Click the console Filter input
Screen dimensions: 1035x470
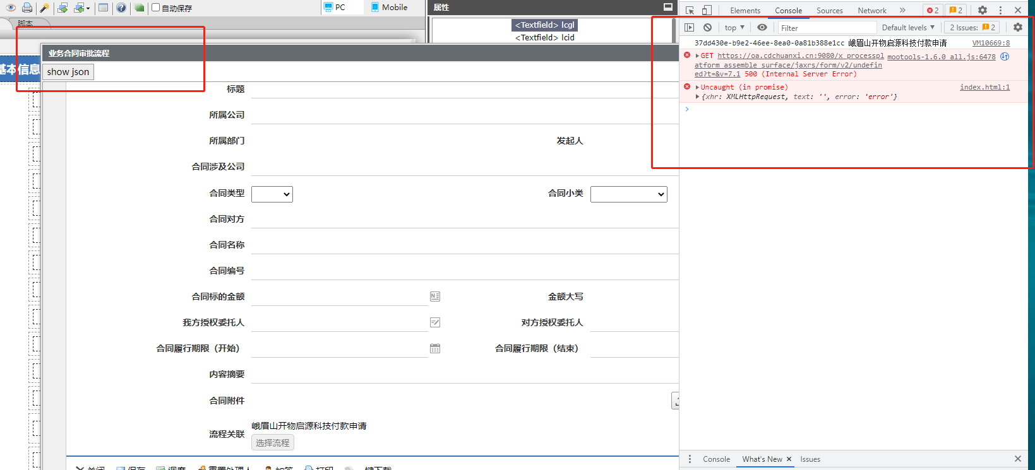(827, 28)
